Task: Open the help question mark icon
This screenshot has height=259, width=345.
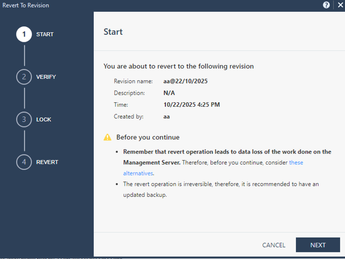Action: [x=326, y=5]
